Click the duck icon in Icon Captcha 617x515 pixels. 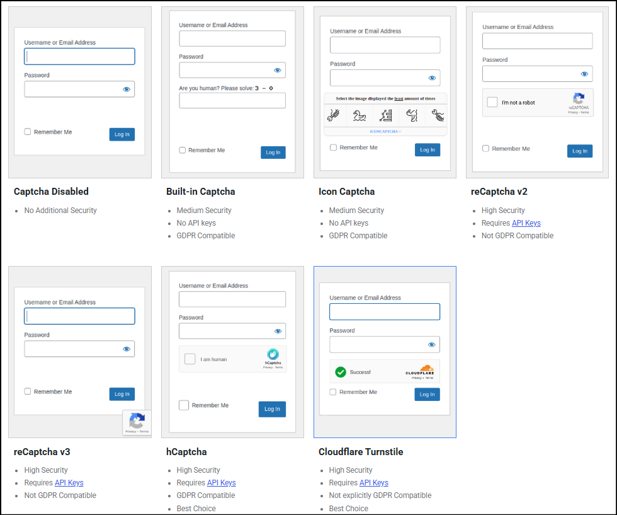pyautogui.click(x=359, y=116)
